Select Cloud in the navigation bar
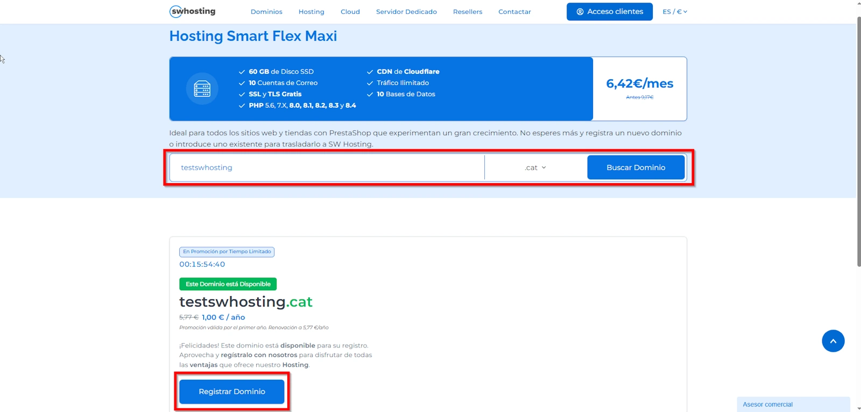The width and height of the screenshot is (861, 412). click(350, 12)
